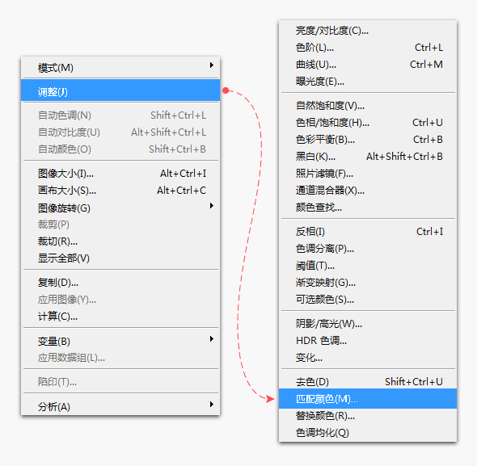Open 颜色查找... adjustment
This screenshot has height=466, width=477.
[368, 208]
